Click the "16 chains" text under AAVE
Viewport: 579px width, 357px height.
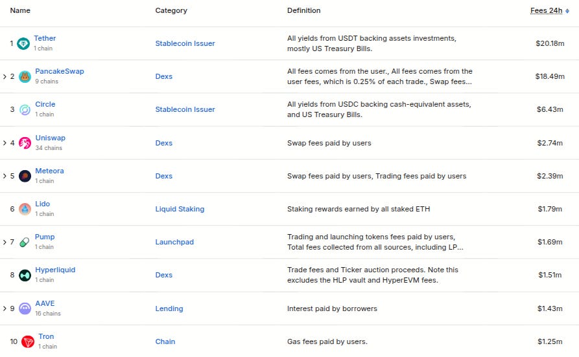click(x=47, y=314)
